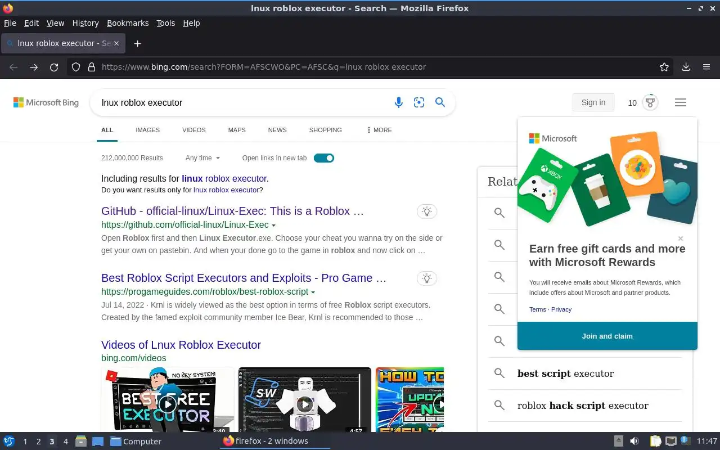Open GitHub Linux-Exec search result
Image resolution: width=720 pixels, height=450 pixels.
232,211
